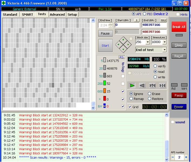The height and width of the screenshot is (162, 191).
Task: Click the End LBA input field
Action: (154, 25)
